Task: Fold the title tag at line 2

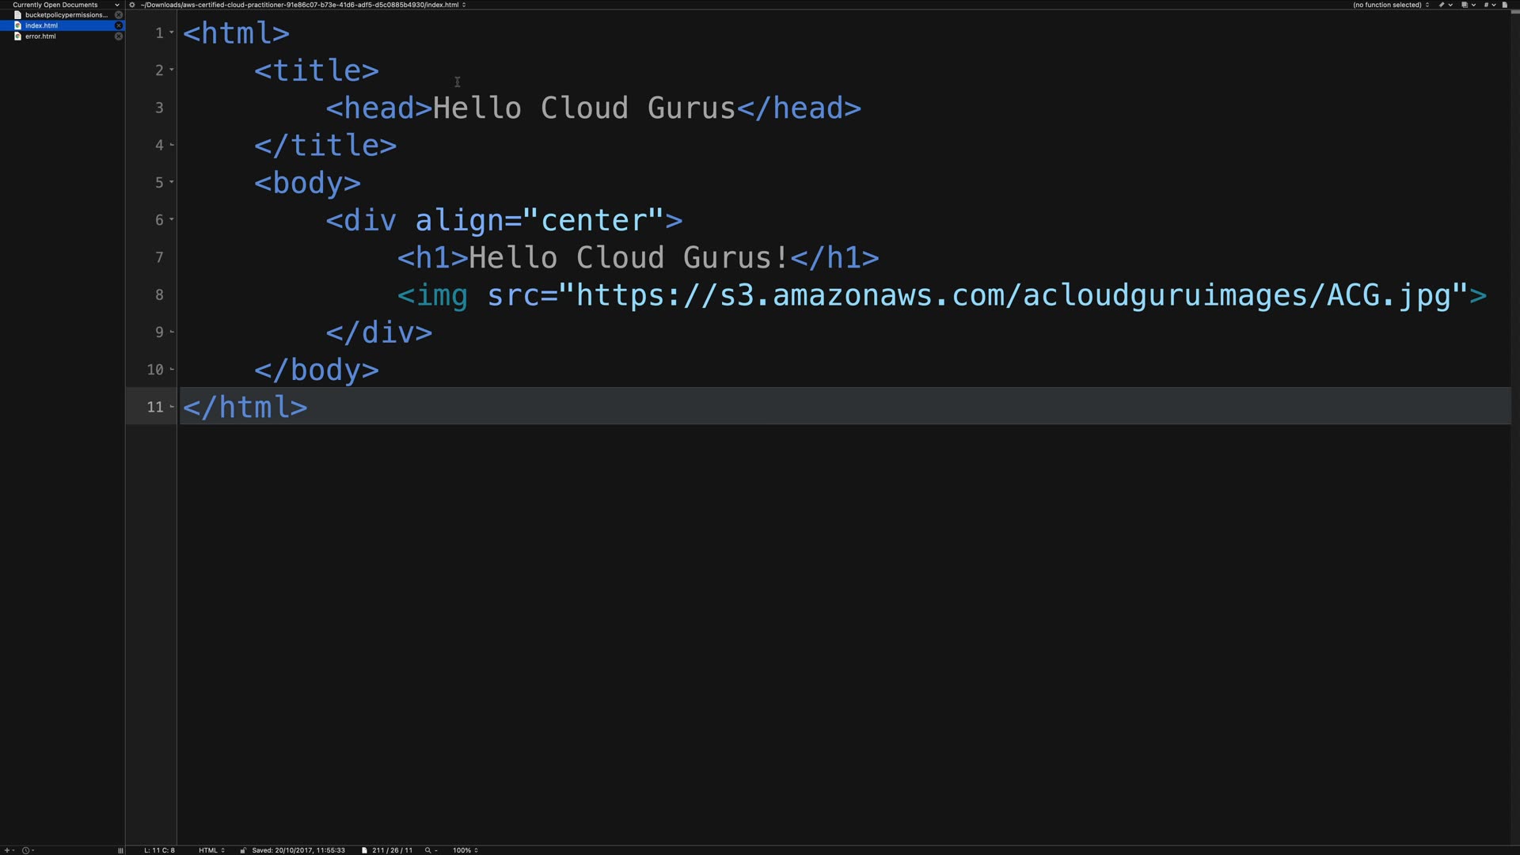Action: (x=172, y=70)
